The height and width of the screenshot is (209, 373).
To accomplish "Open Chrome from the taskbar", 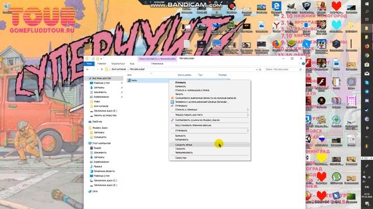I will point(367,56).
